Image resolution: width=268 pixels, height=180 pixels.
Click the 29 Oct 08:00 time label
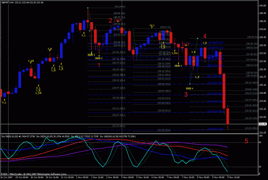[22, 177]
